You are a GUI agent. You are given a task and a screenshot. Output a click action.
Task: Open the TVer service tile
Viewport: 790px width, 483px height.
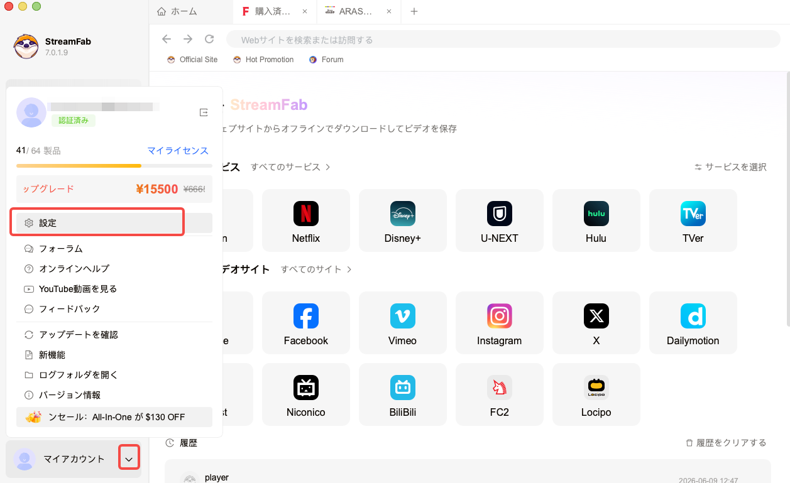click(693, 220)
